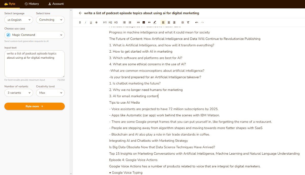
Task: Toggle bold formatting in the editor toolbar
Action: tap(80, 22)
